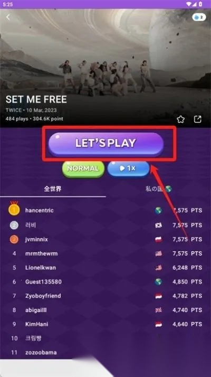Check the Wi-Fi status bar icon

coord(189,4)
